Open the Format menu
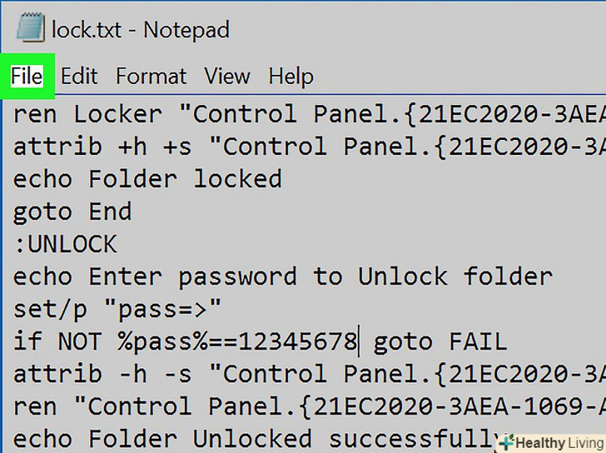The width and height of the screenshot is (606, 453). tap(151, 76)
